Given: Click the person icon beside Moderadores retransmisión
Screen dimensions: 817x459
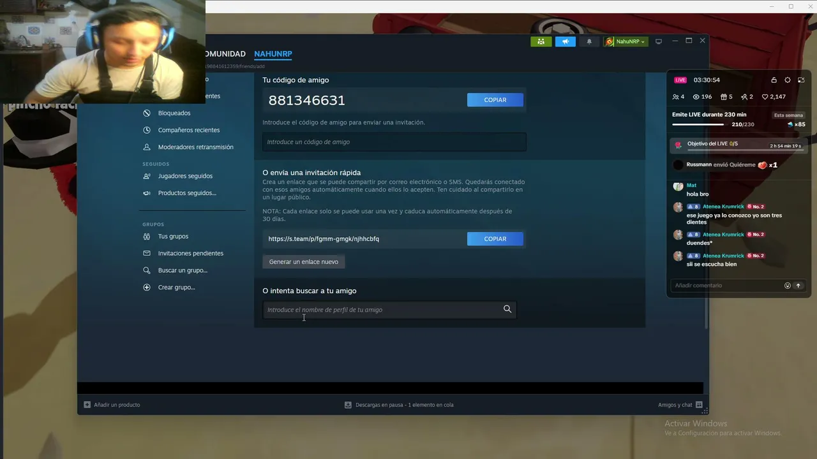Looking at the screenshot, I should [147, 147].
